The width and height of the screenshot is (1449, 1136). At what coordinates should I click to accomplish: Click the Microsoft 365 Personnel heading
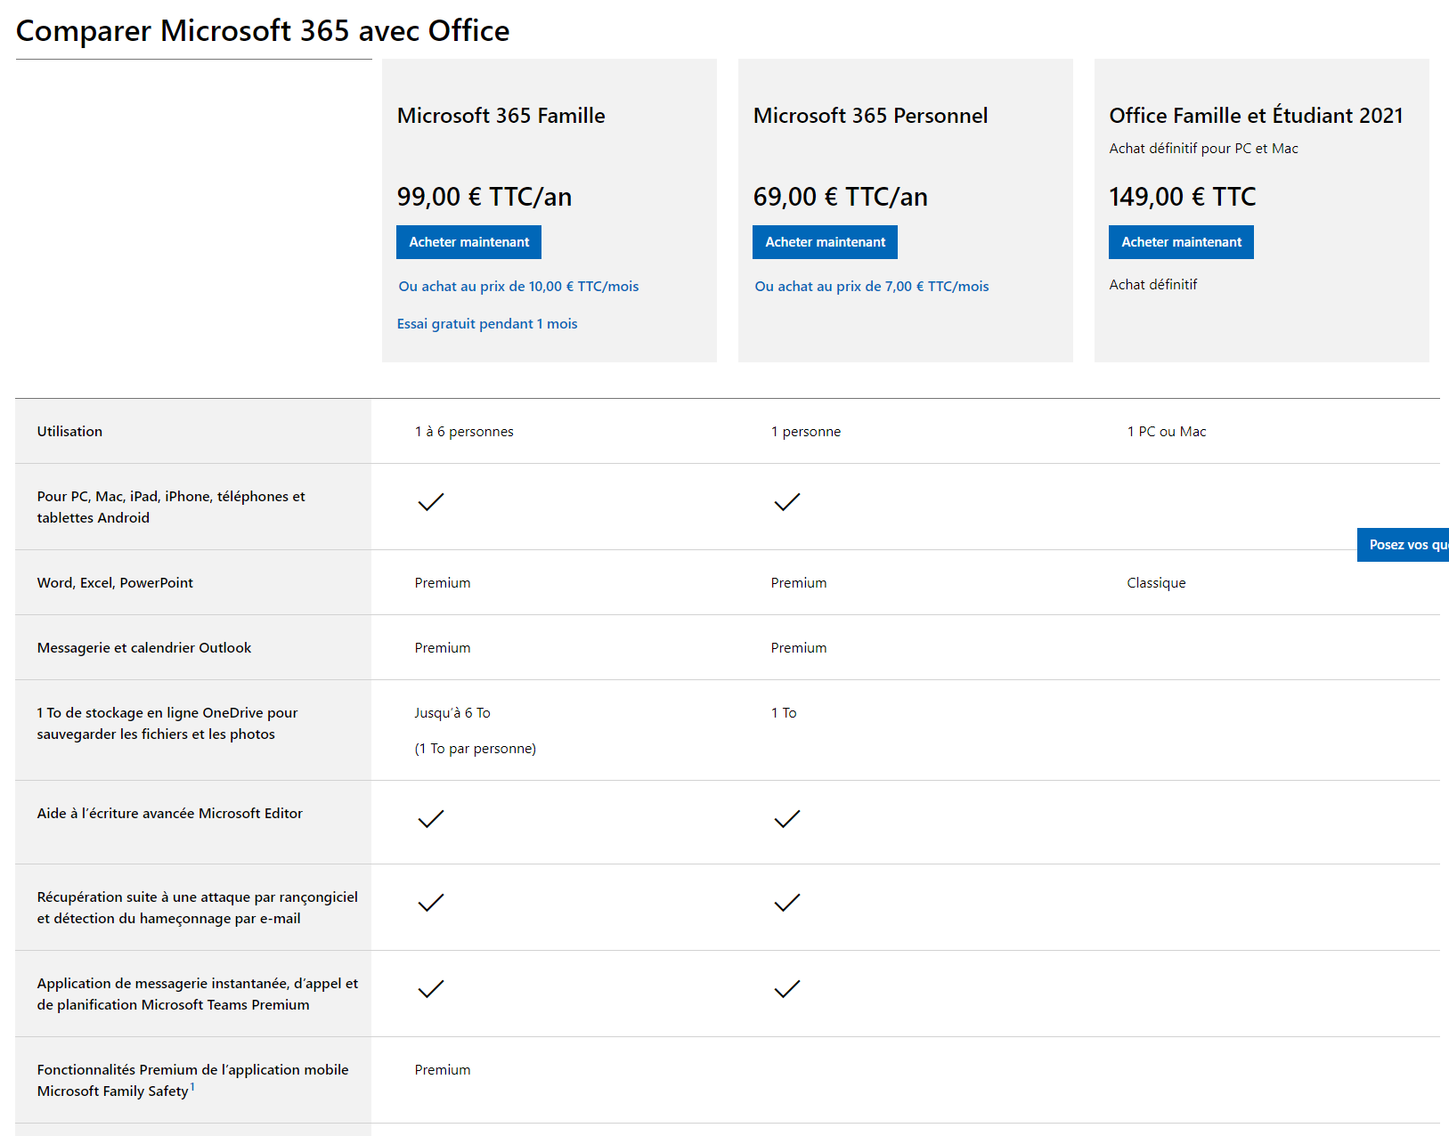pyautogui.click(x=870, y=116)
